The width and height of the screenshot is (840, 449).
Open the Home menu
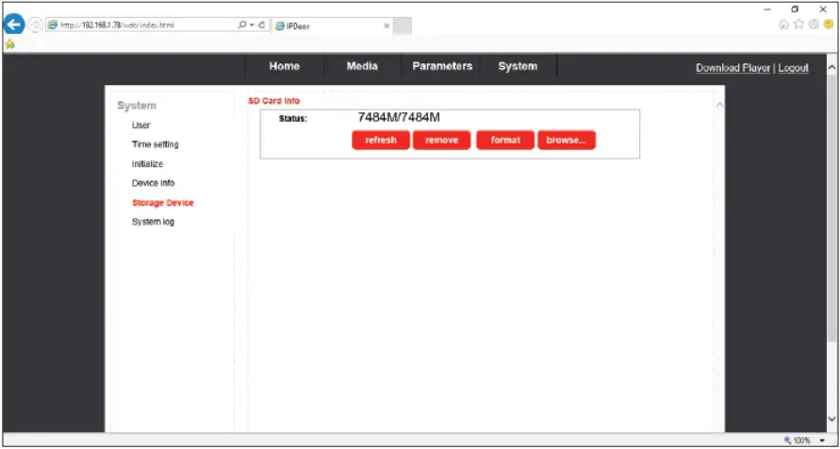(285, 66)
